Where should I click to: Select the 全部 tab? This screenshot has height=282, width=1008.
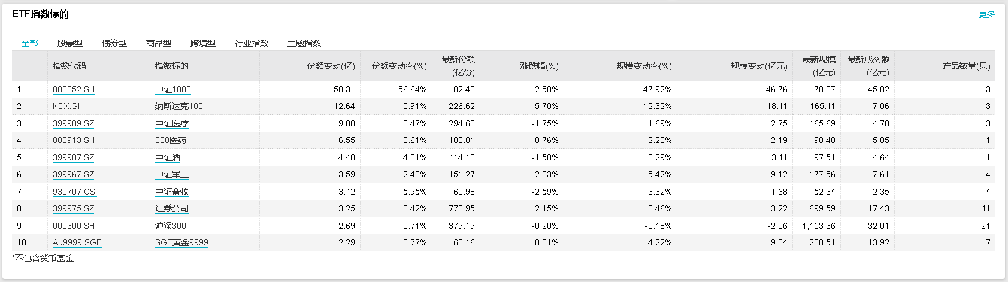[x=30, y=43]
